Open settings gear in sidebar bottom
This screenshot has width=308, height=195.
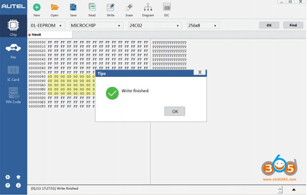(8, 177)
